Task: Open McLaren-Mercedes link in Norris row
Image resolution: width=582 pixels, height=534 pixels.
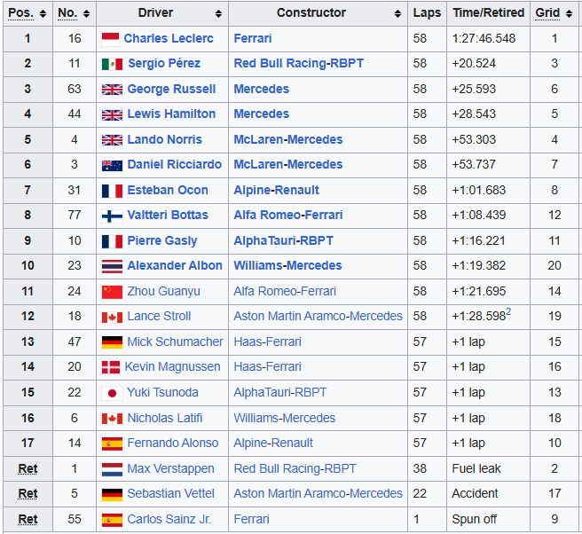Action: coord(288,139)
